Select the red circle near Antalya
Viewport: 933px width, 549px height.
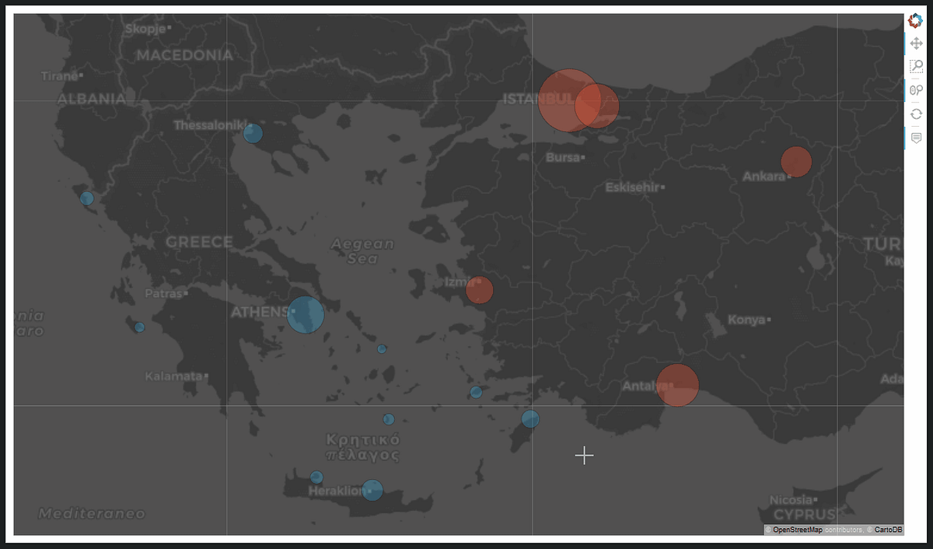click(x=676, y=383)
